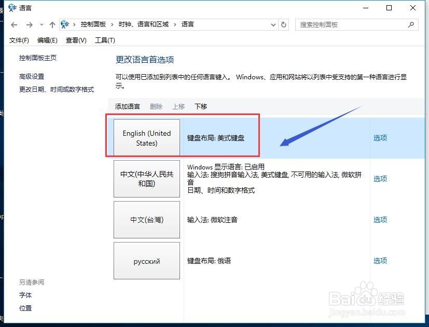Click 下移 to move language down
The image size is (429, 327).
coord(200,106)
